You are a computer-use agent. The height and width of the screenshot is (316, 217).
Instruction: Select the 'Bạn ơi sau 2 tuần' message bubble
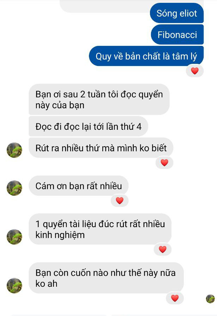99,99
